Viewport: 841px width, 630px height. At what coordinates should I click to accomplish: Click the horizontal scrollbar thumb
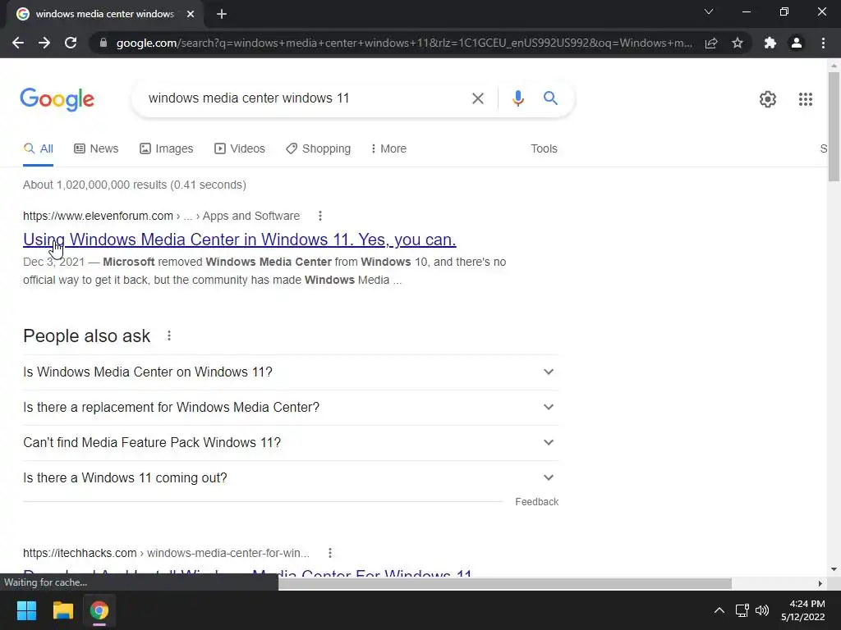coord(505,583)
